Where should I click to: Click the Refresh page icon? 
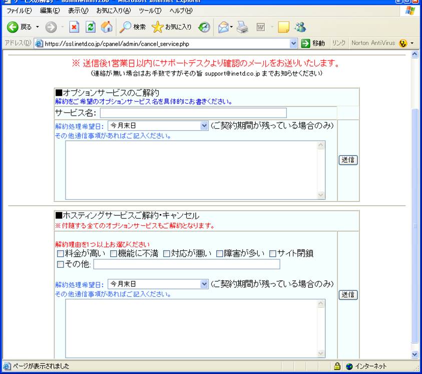coord(91,27)
